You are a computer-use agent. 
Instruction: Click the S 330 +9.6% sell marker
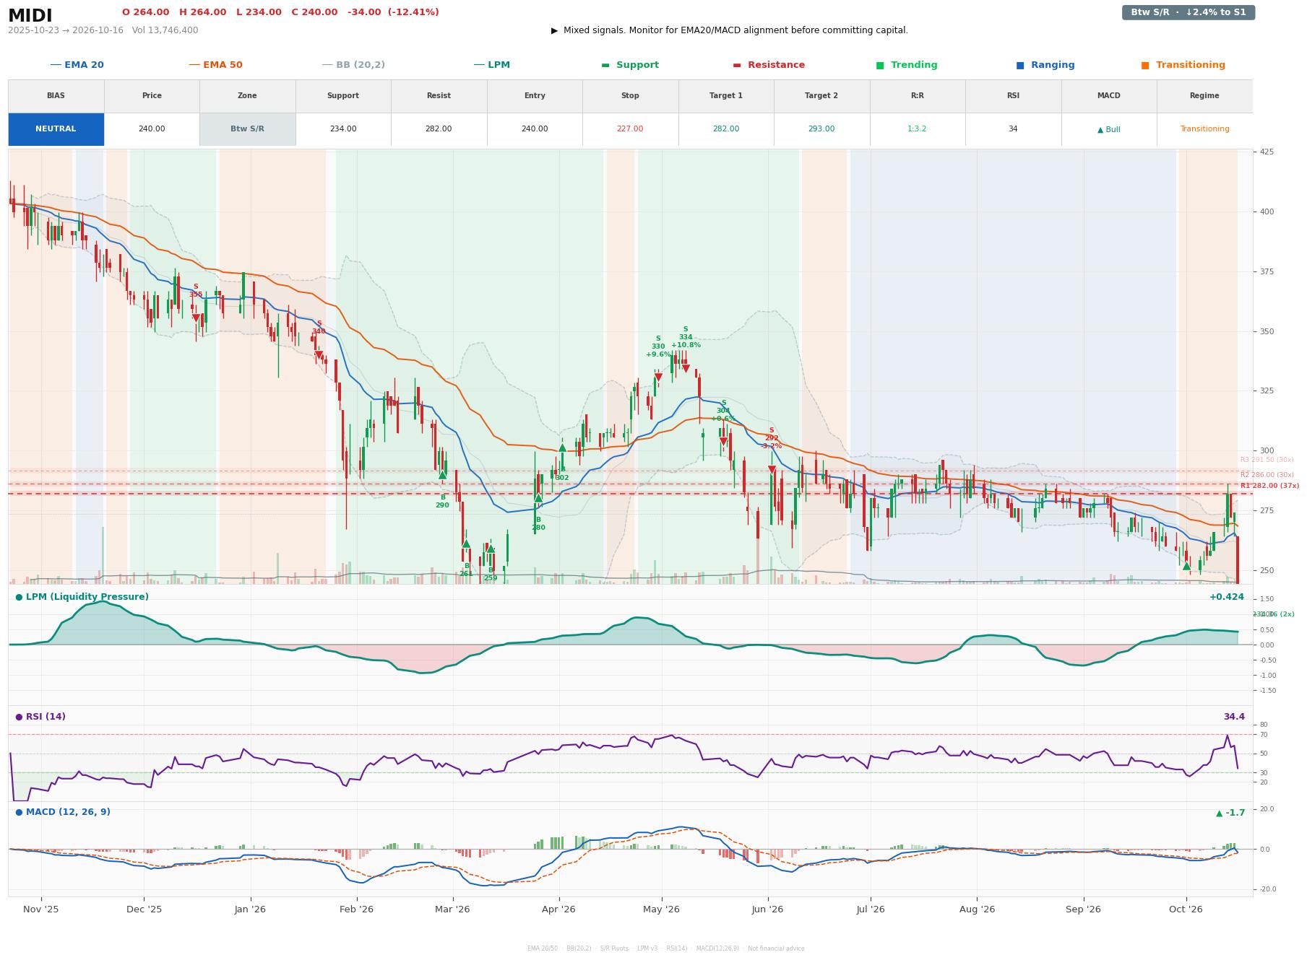[x=658, y=378]
